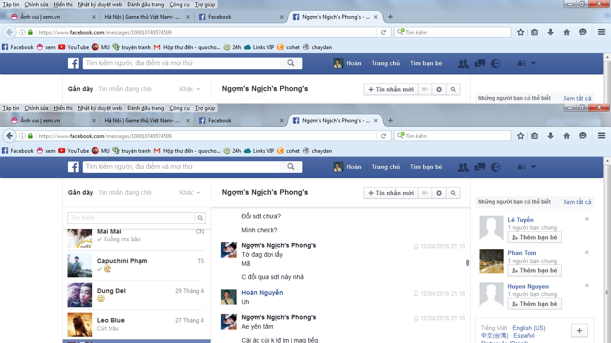Open the messages icon in lower window Facebook header
The image size is (611, 343).
[x=479, y=167]
